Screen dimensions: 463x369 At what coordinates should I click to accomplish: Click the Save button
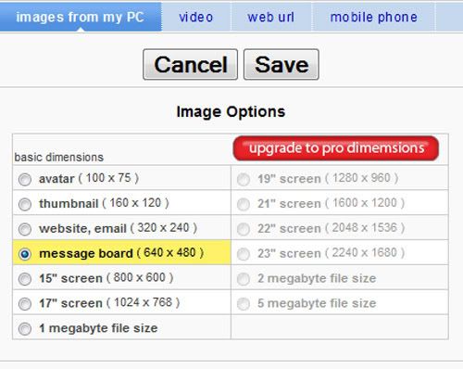(x=282, y=65)
